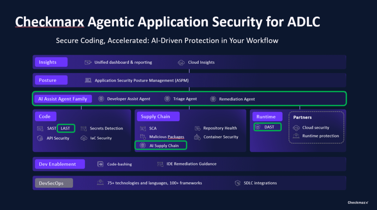Select the Insights label
This screenshot has height=210, width=377.
[x=51, y=62]
